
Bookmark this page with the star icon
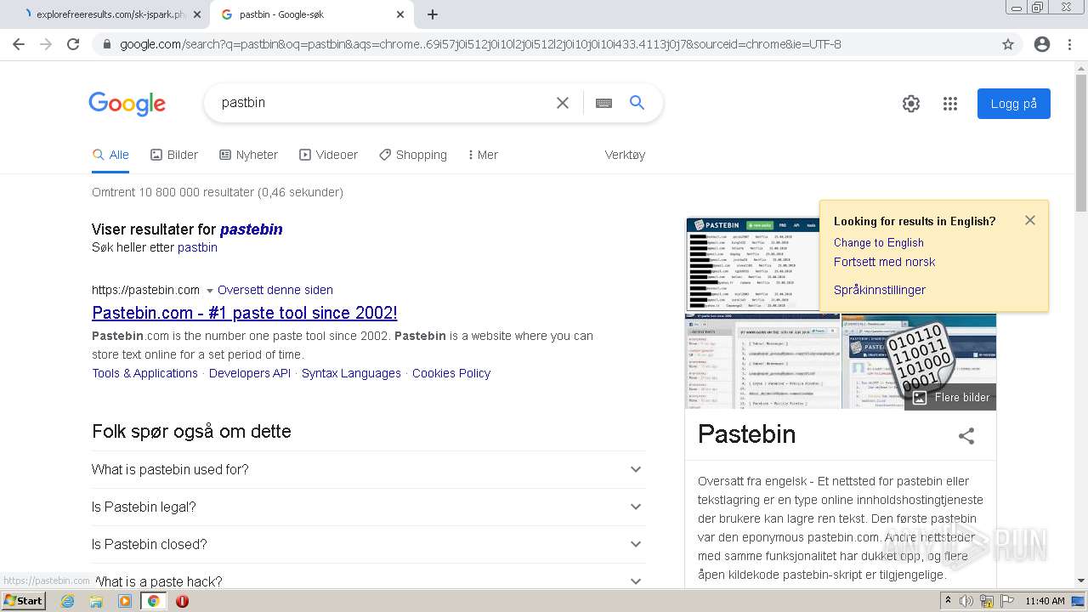pyautogui.click(x=1008, y=44)
